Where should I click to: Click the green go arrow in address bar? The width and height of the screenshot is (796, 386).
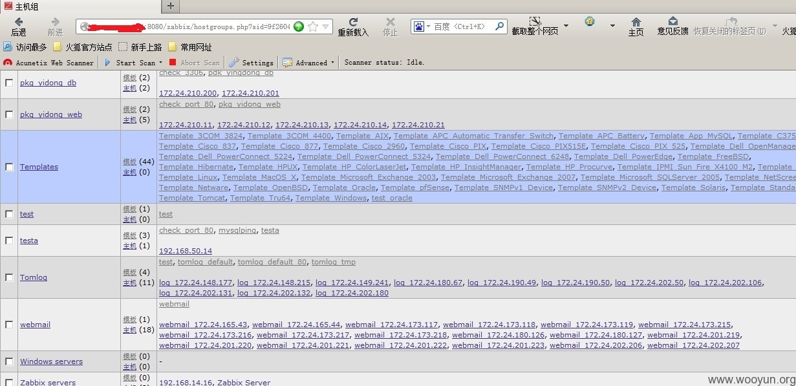coord(299,27)
